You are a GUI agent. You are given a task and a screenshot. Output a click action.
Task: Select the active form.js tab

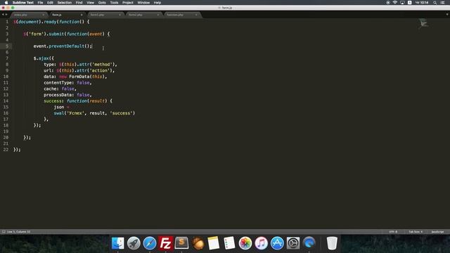tap(67, 15)
